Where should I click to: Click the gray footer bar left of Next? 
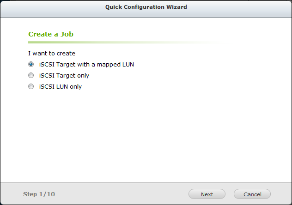tap(120, 194)
